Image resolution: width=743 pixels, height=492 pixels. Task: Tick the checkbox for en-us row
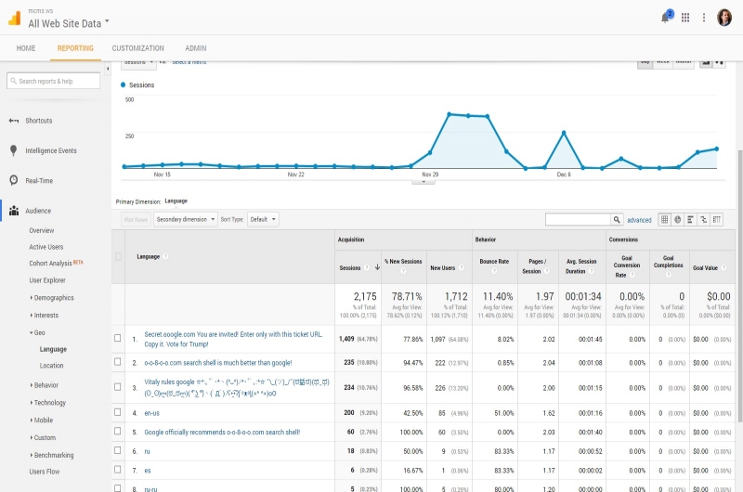point(117,411)
